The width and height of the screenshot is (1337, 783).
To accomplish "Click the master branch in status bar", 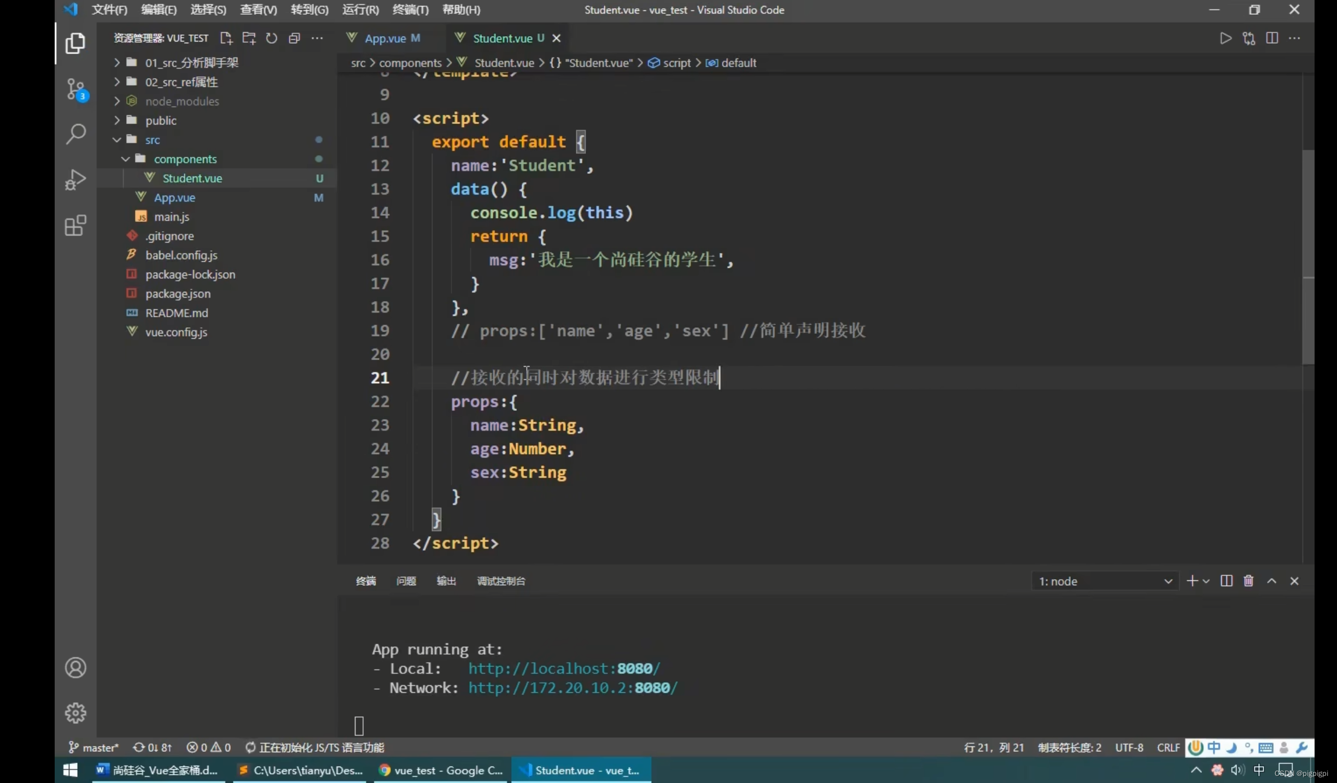I will (x=93, y=747).
